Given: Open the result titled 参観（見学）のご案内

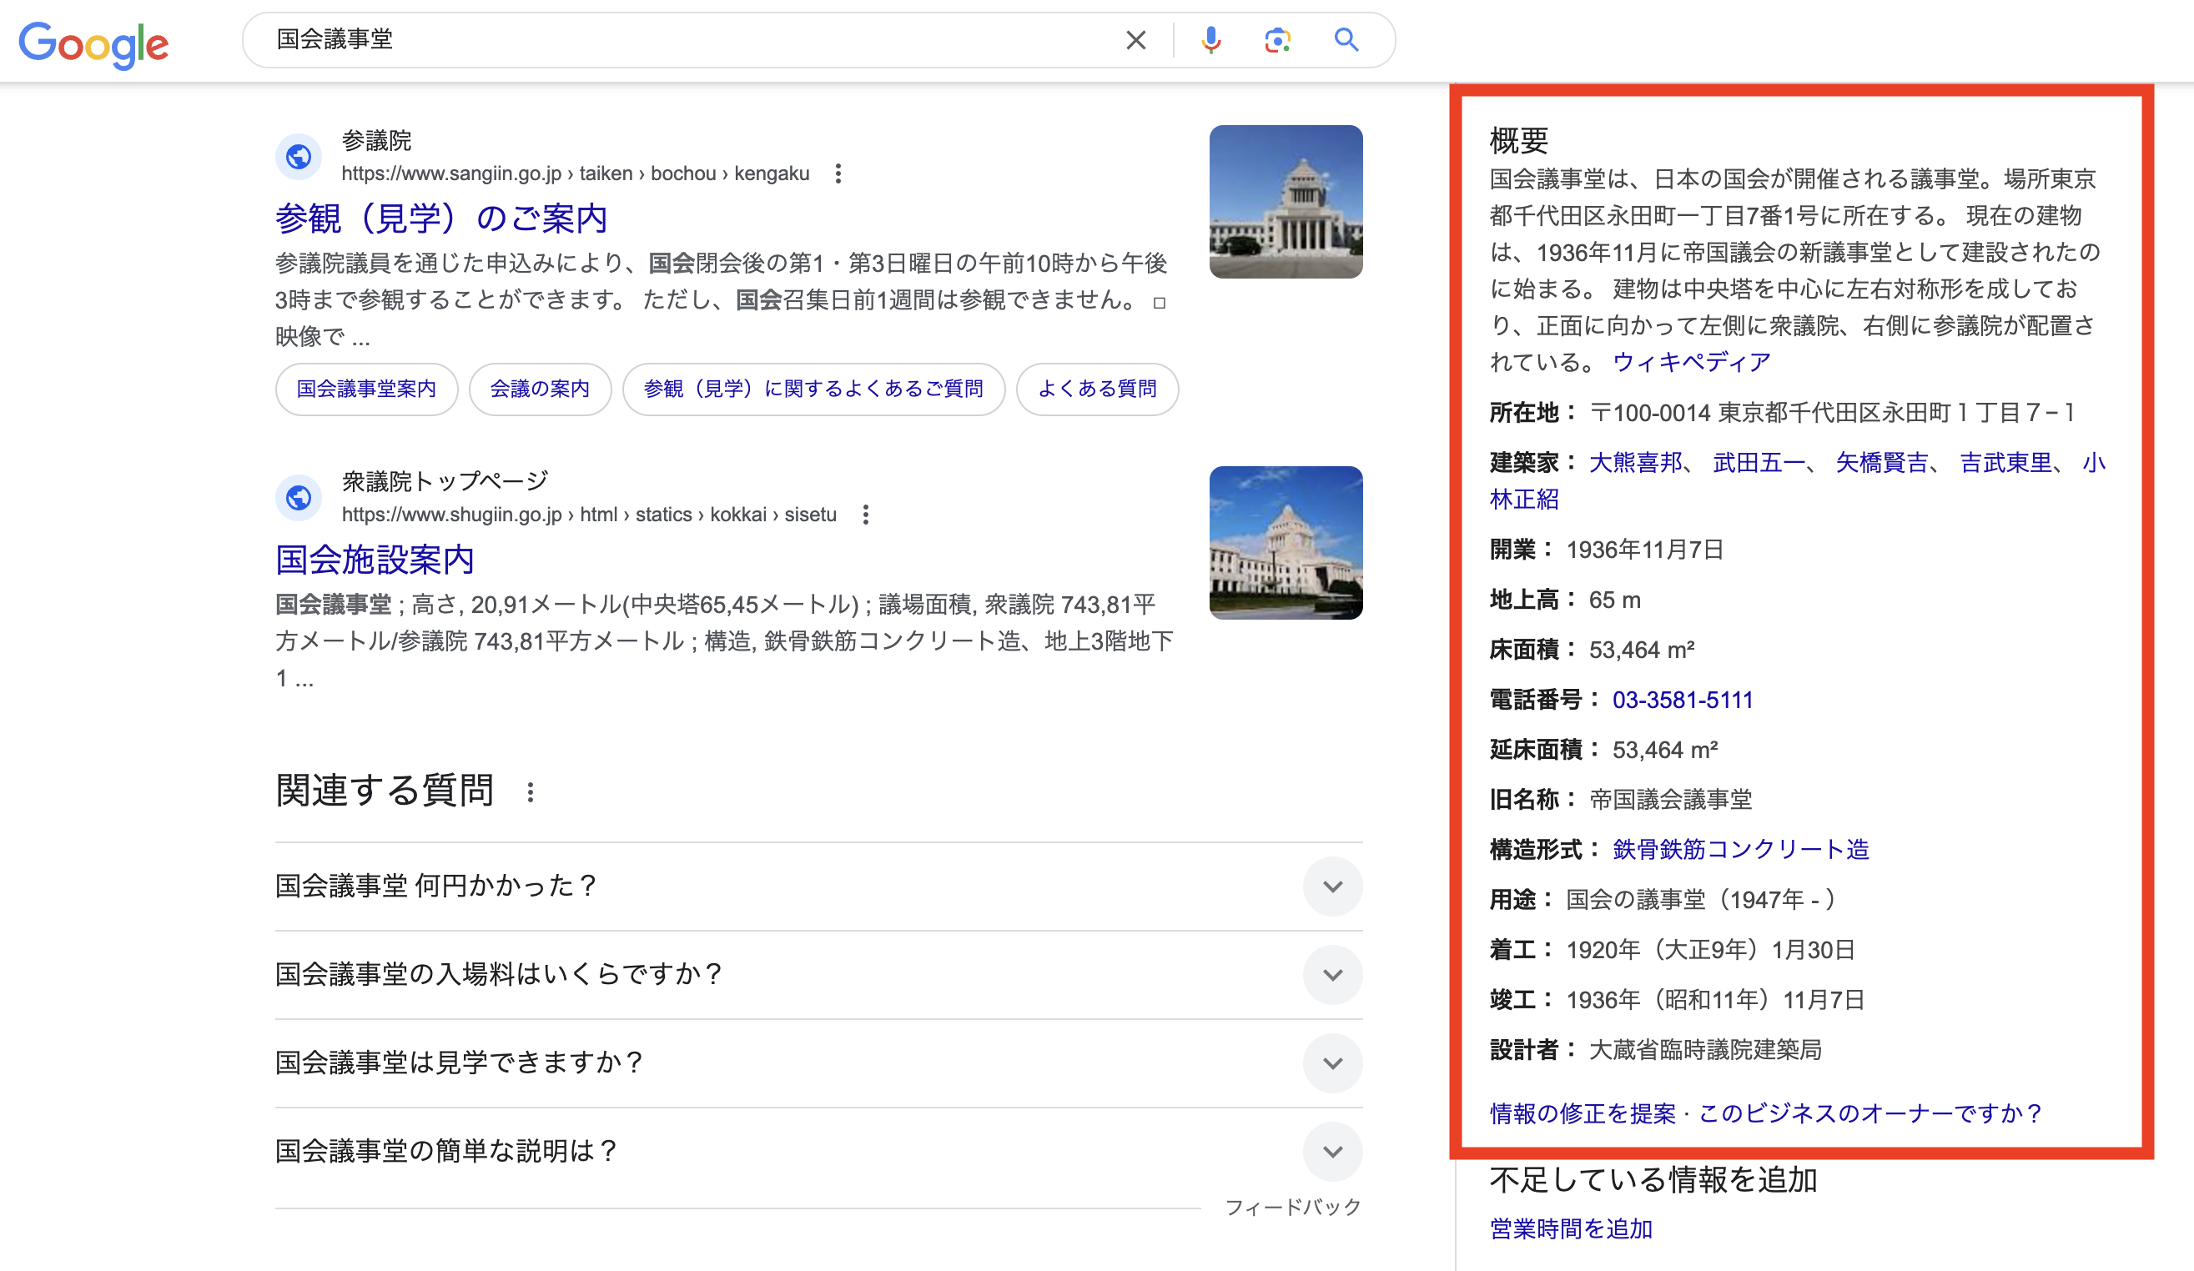Looking at the screenshot, I should [441, 218].
